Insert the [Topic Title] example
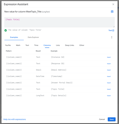The height and width of the screenshot is (124, 119). click(109, 89)
